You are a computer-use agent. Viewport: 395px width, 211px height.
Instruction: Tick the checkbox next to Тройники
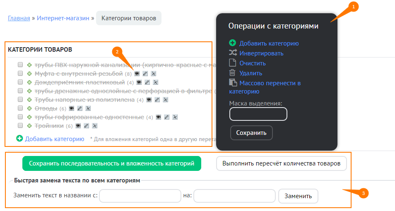20,126
